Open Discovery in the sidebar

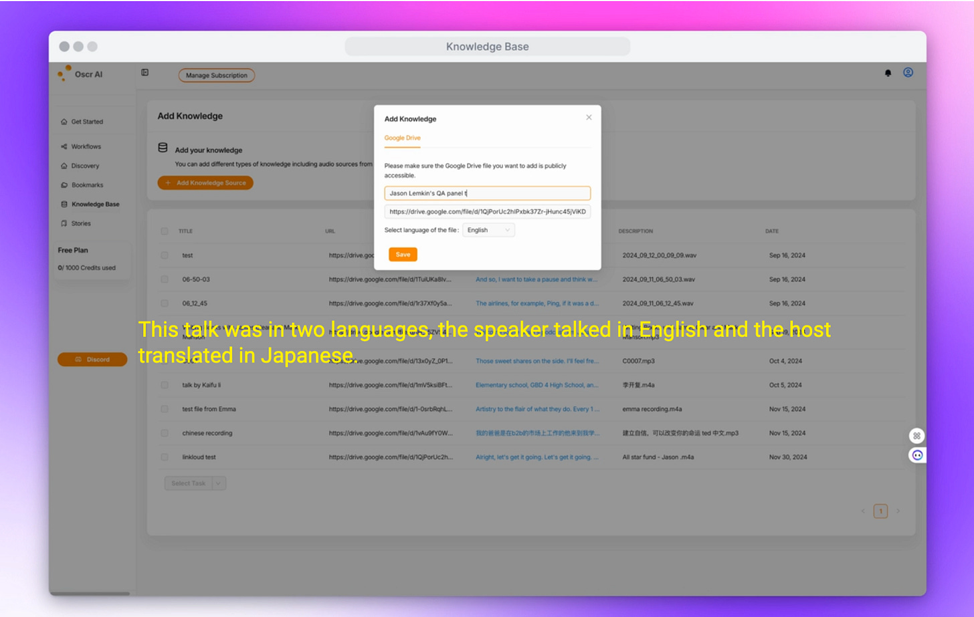85,166
